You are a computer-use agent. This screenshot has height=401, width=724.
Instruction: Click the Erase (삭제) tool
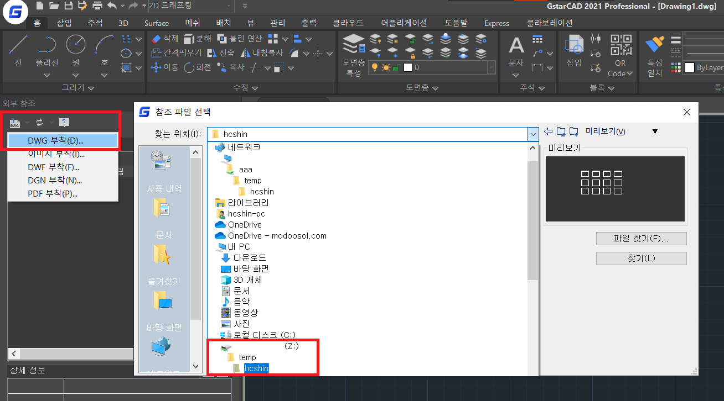click(165, 39)
